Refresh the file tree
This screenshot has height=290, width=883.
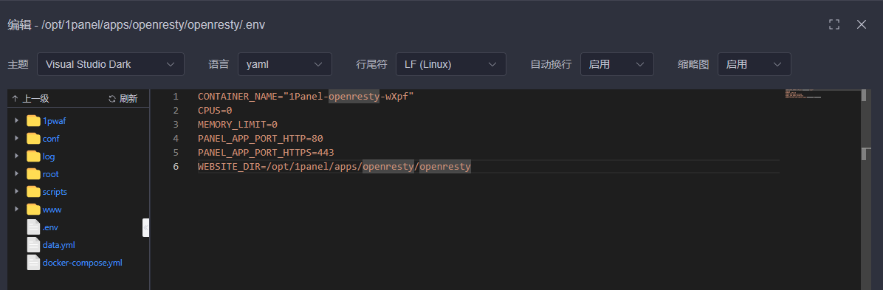123,99
